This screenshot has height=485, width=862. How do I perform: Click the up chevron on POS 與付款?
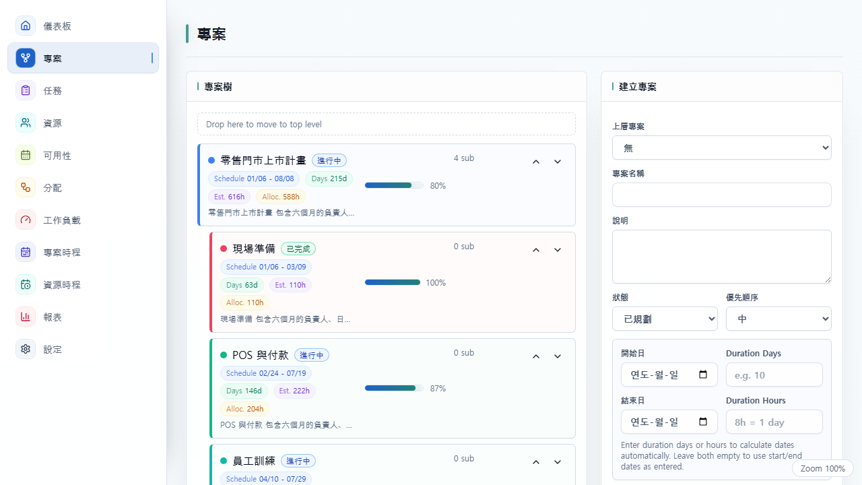pos(536,356)
